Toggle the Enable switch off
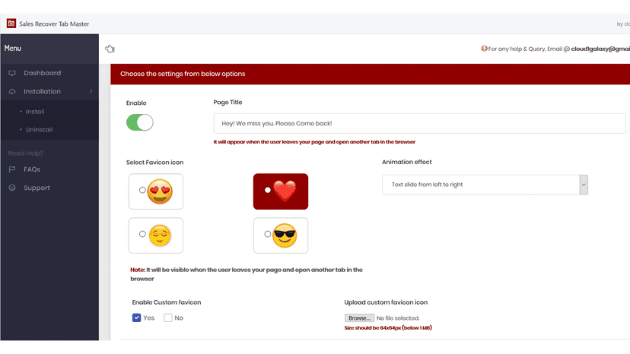The height and width of the screenshot is (354, 630). pos(140,122)
